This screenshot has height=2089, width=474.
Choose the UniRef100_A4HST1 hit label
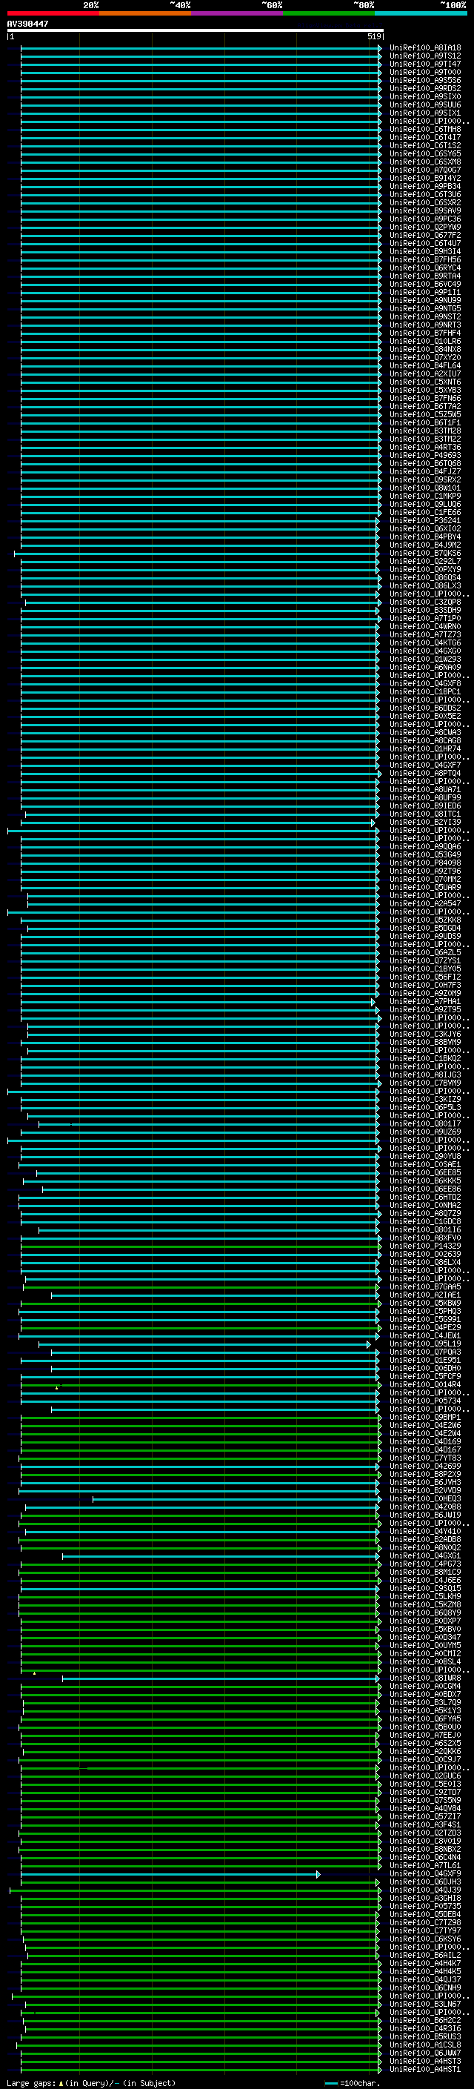click(425, 2070)
